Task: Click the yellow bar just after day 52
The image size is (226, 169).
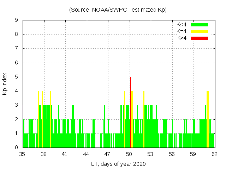Action: pos(144,119)
